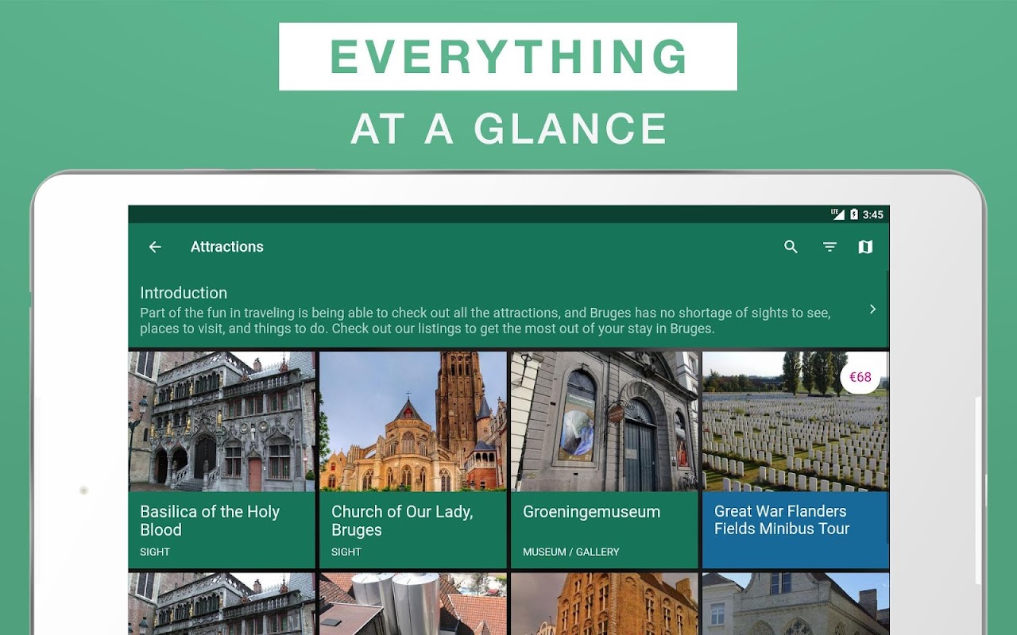Viewport: 1017px width, 635px height.
Task: Click the 'Introduction' heading
Action: point(184,293)
